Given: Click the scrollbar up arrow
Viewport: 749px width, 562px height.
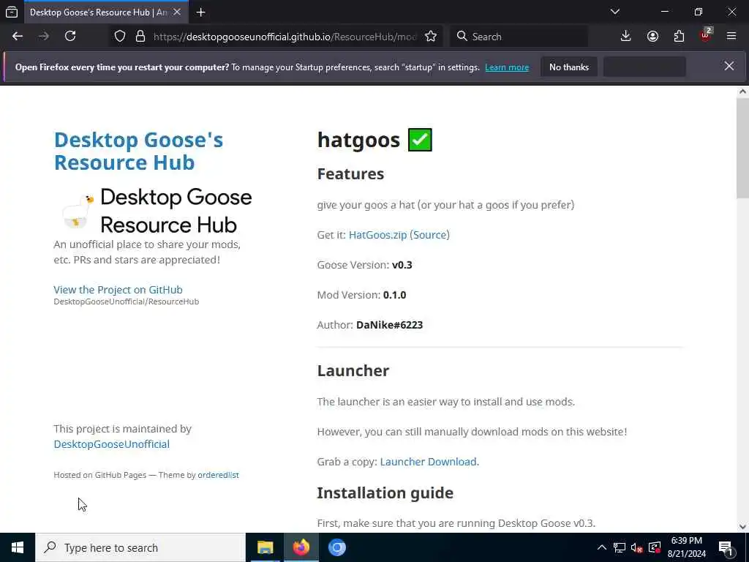Looking at the screenshot, I should pos(743,91).
